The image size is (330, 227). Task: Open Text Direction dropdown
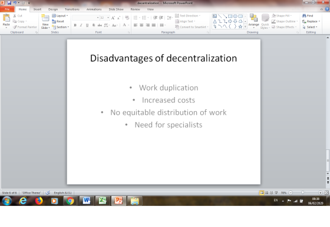(x=188, y=16)
